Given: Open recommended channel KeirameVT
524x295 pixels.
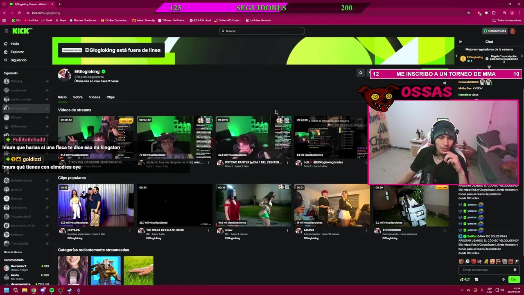Looking at the screenshot, I should 26,268.
